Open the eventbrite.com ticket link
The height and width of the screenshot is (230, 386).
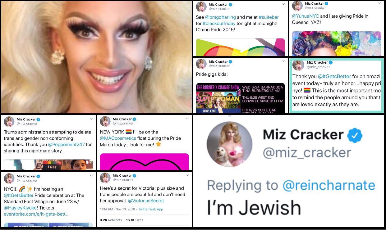coord(36,214)
